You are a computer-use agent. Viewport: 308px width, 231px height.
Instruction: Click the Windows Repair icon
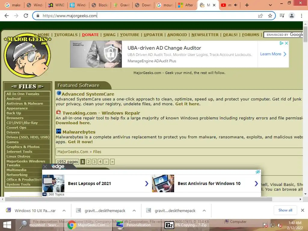(x=59, y=112)
